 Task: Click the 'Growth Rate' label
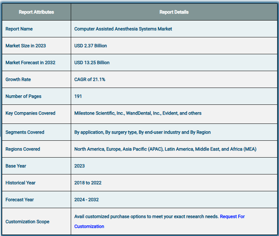coord(18,79)
